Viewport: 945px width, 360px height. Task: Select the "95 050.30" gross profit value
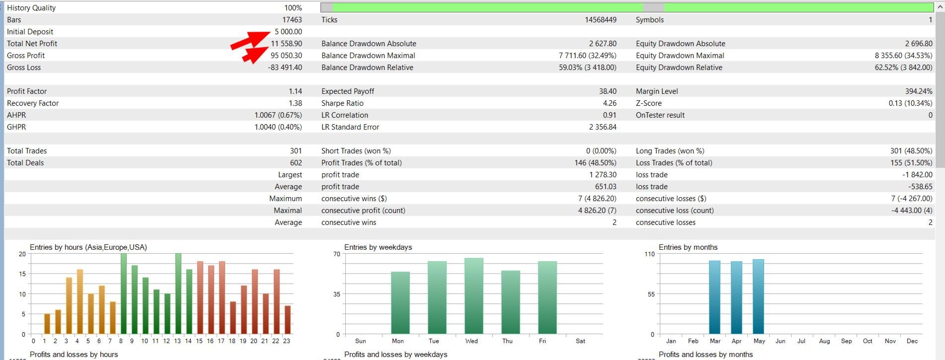pyautogui.click(x=286, y=56)
